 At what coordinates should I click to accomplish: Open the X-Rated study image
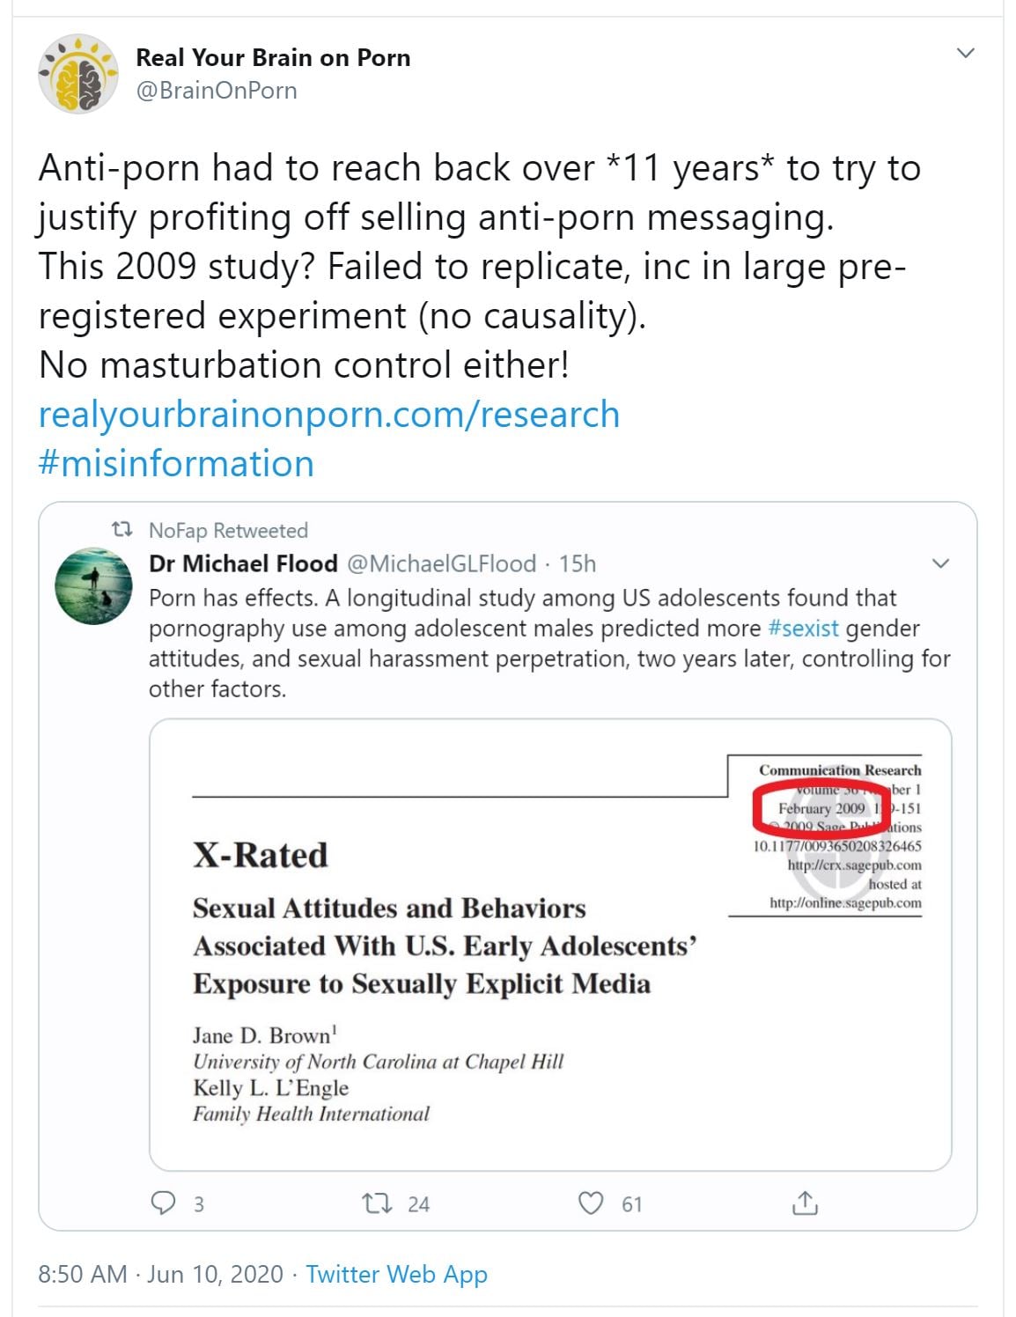coord(550,945)
